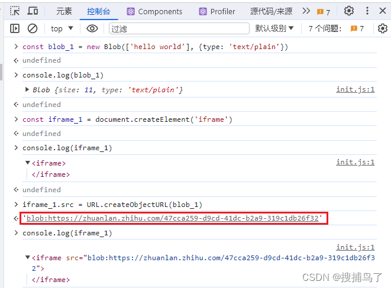
Task: Click the const iframe_1 = document.createElement line
Action: coord(127,119)
